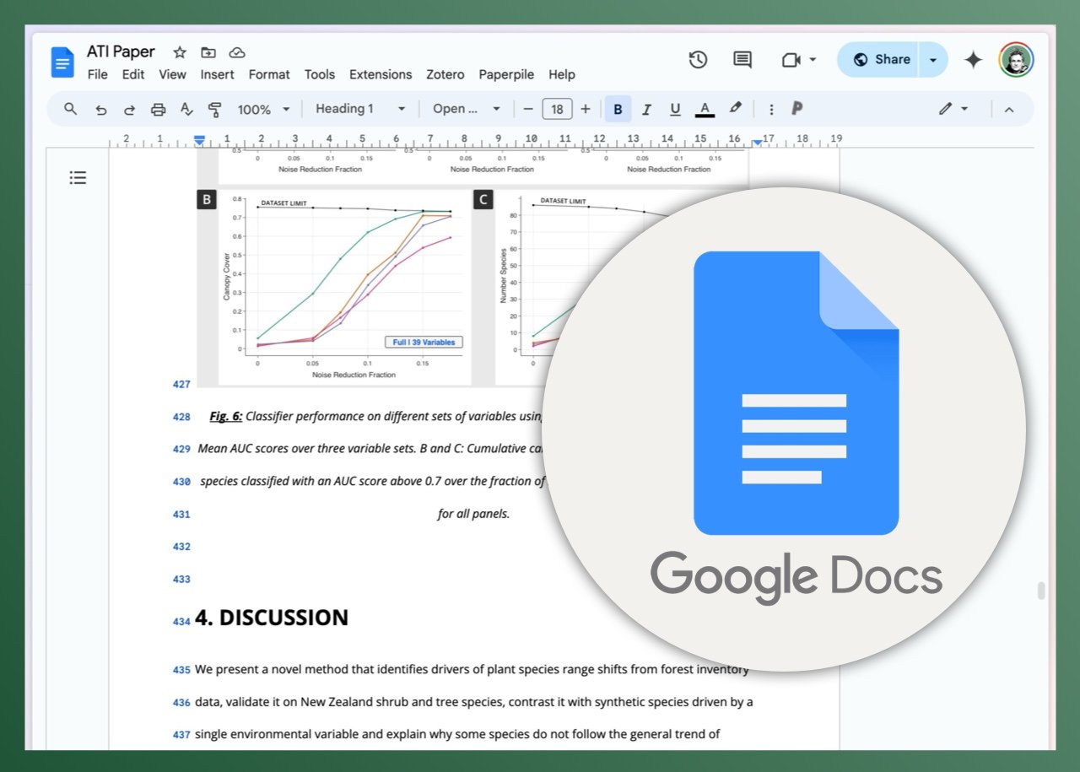Click the font size input field
This screenshot has height=772, width=1080.
(x=557, y=109)
